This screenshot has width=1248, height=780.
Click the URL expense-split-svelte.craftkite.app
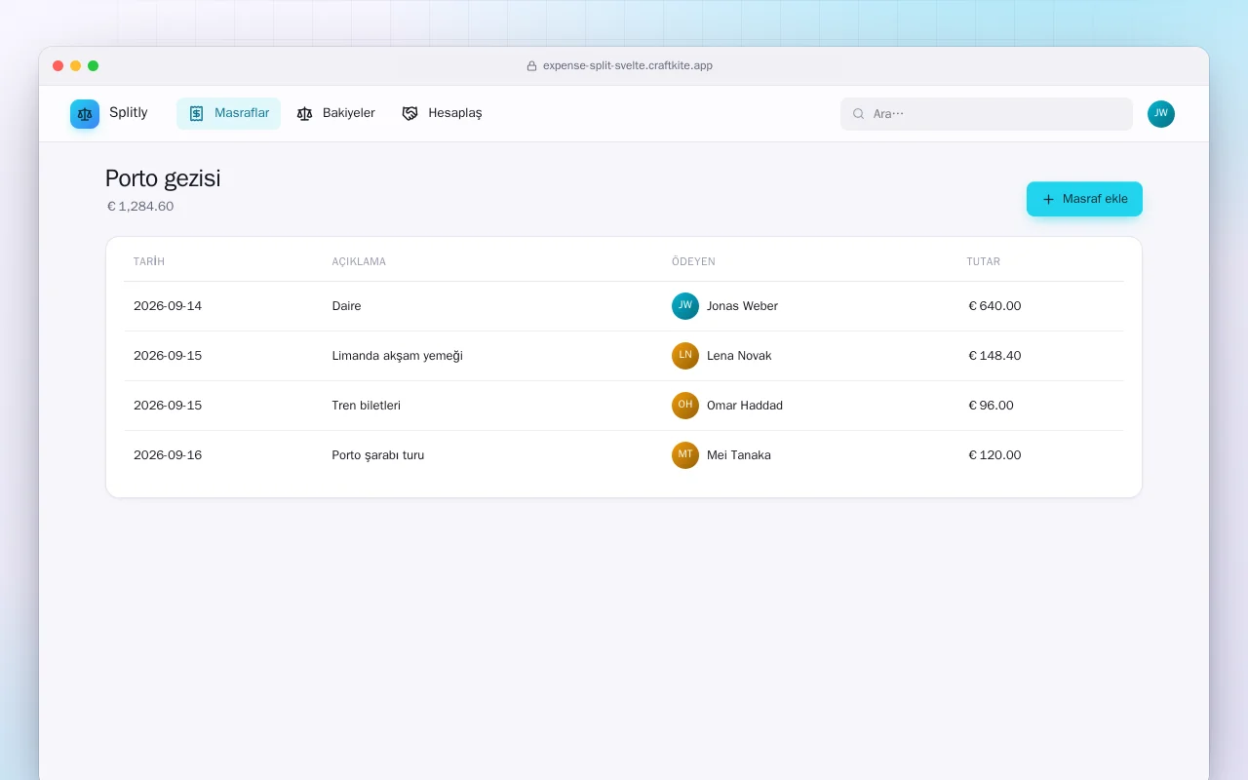click(x=628, y=66)
